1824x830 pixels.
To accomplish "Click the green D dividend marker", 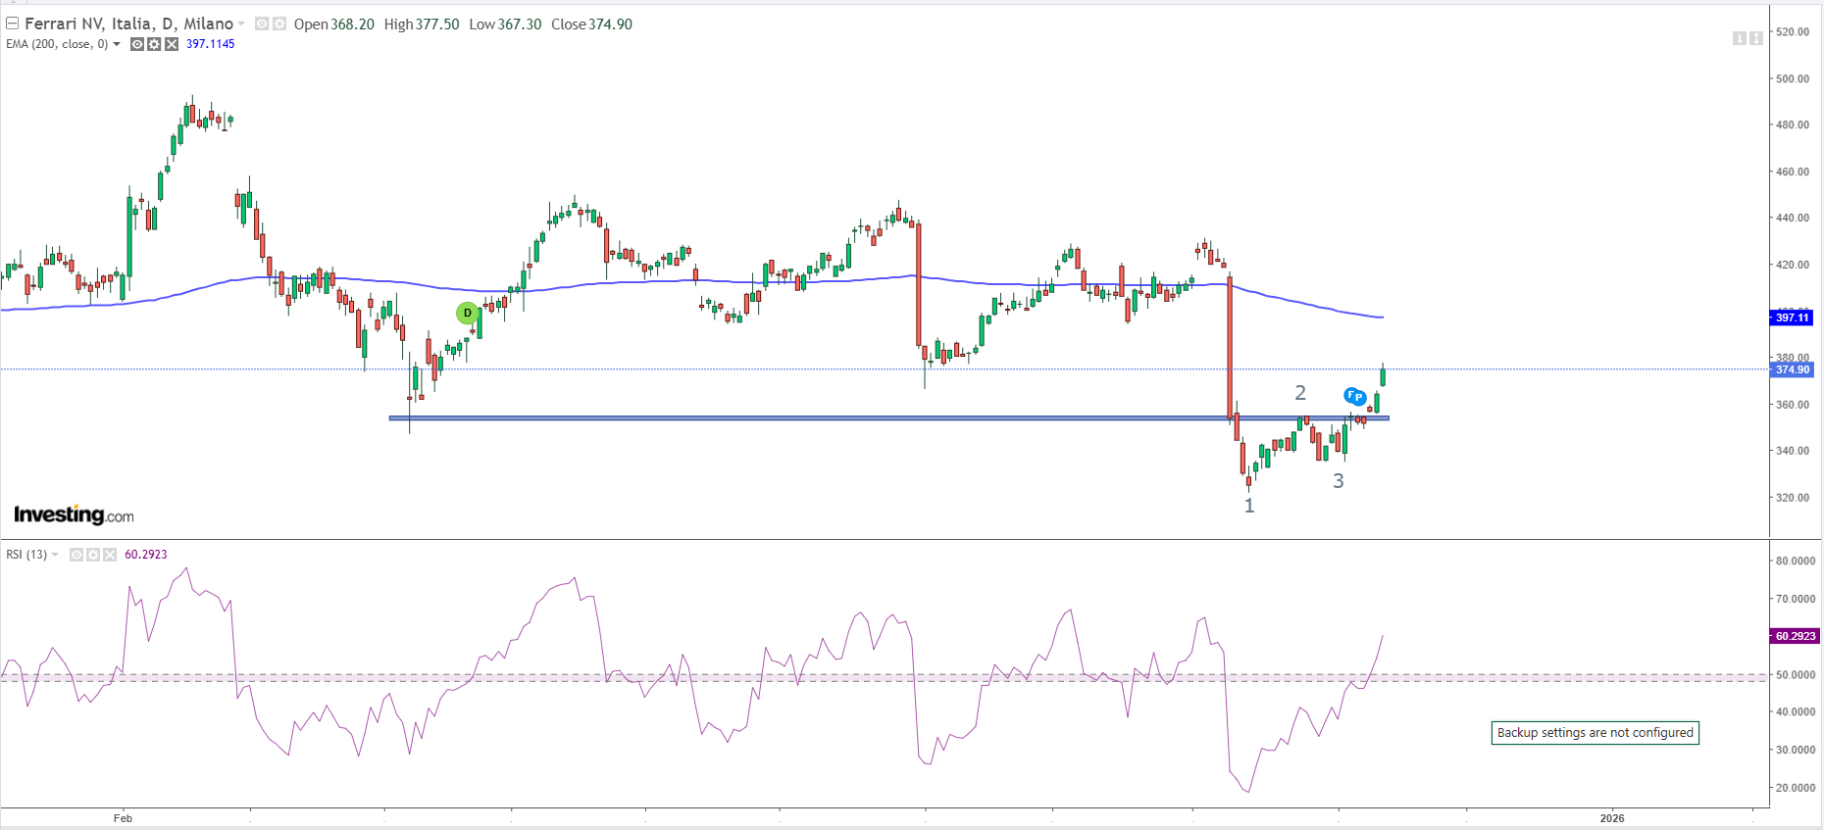I will point(468,314).
